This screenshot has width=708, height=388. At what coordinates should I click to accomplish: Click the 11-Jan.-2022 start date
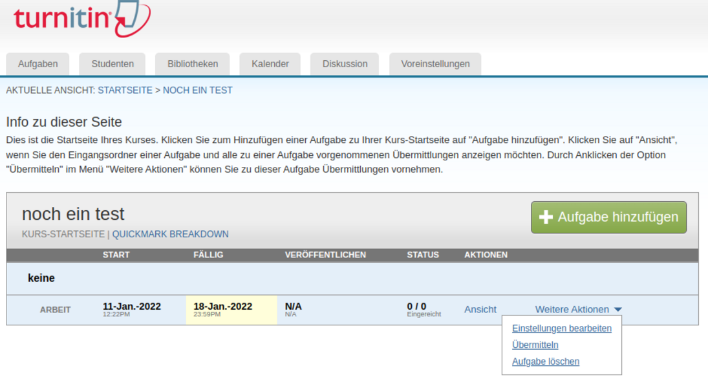coord(132,307)
